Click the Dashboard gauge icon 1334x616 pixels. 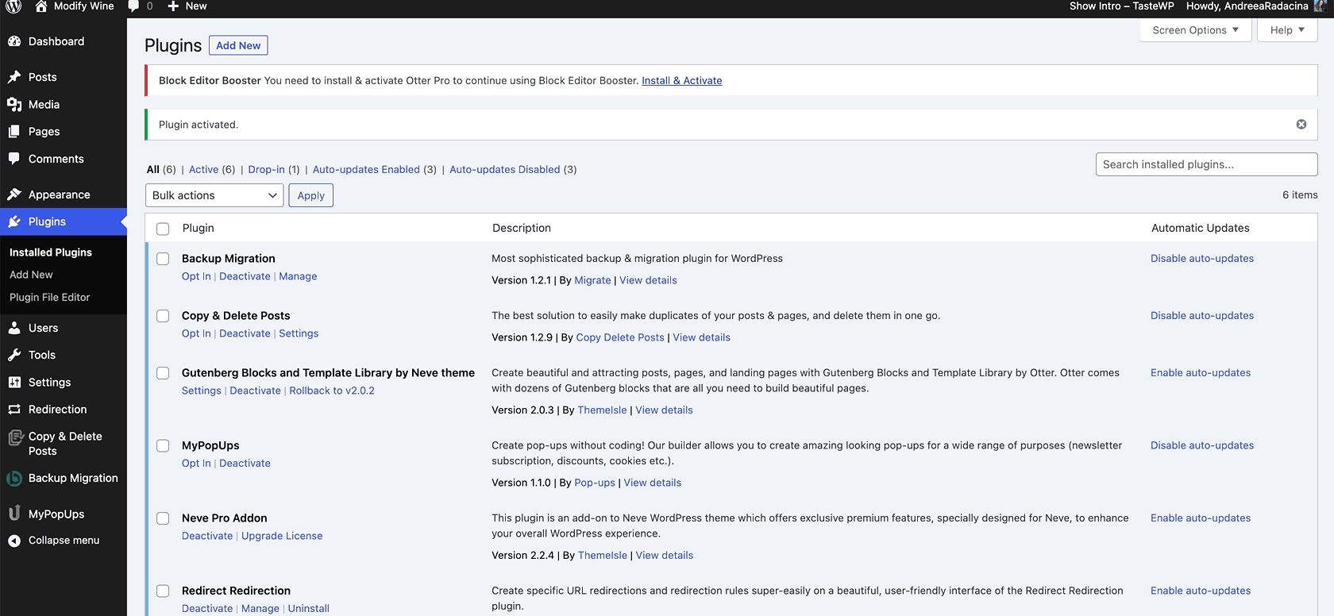click(14, 41)
